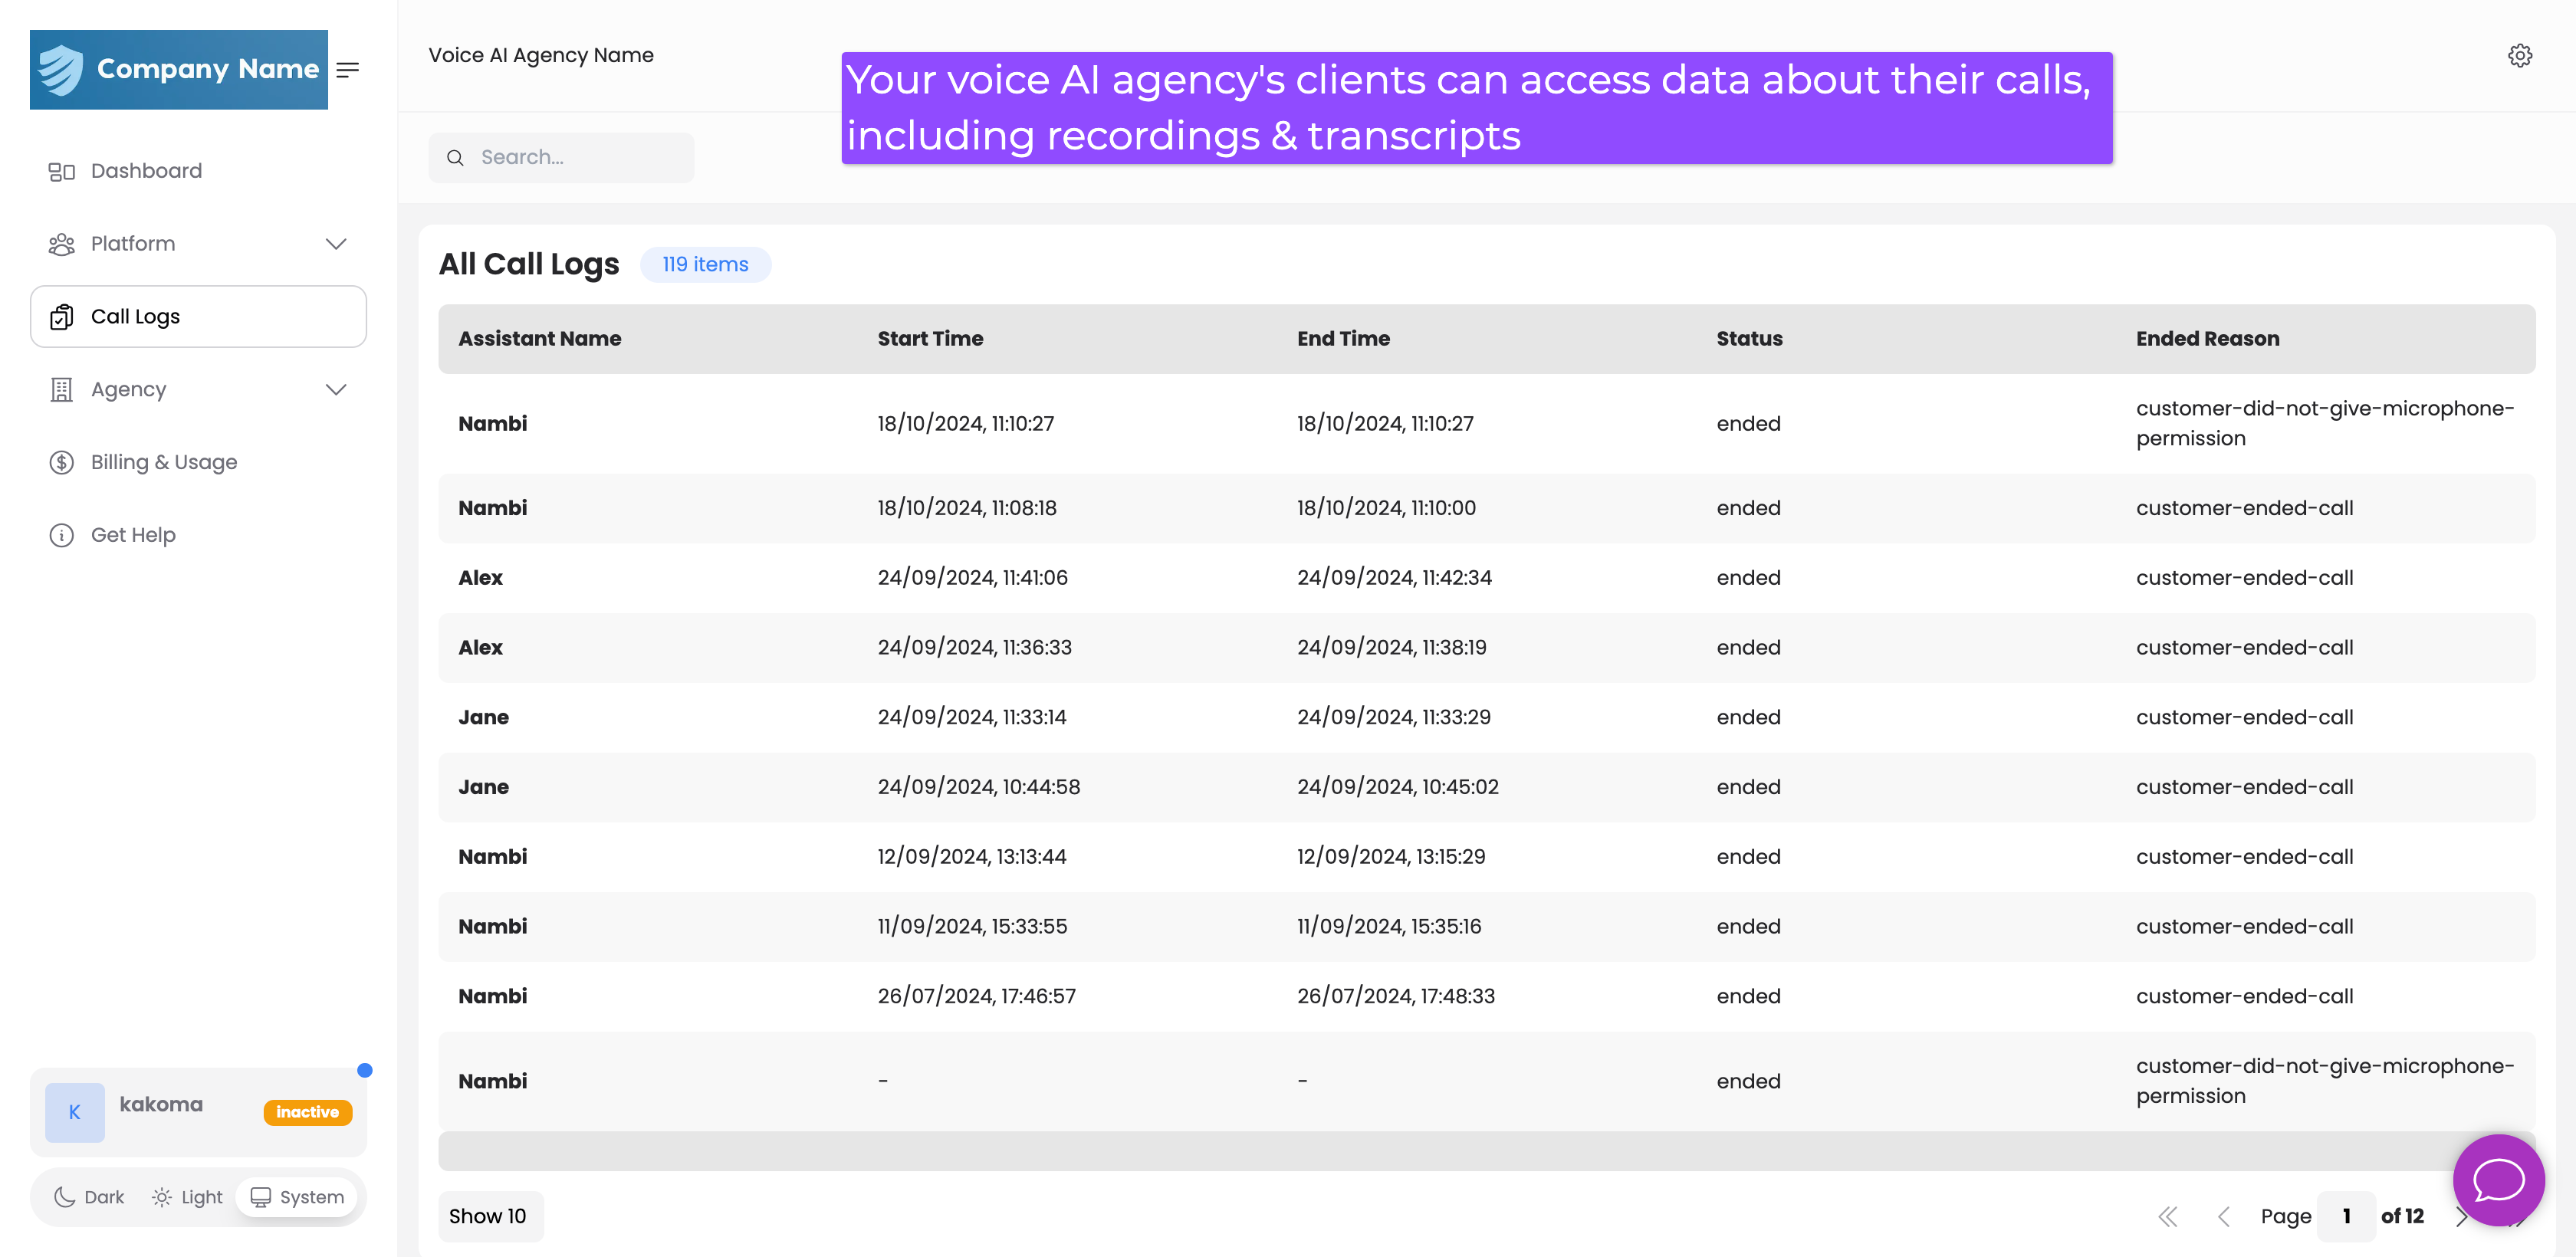Switch theme to Light
Viewport: 2576px width, 1257px height.
(187, 1197)
